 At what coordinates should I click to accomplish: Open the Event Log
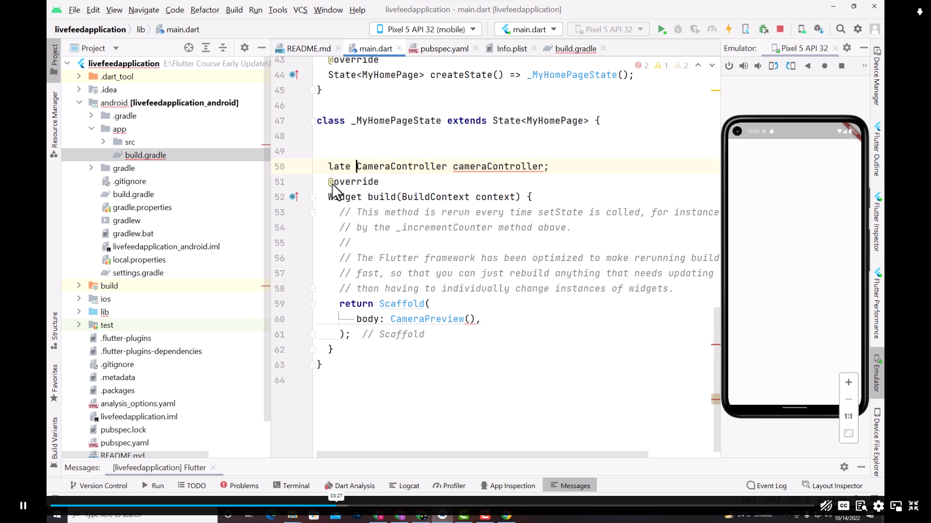pos(766,485)
